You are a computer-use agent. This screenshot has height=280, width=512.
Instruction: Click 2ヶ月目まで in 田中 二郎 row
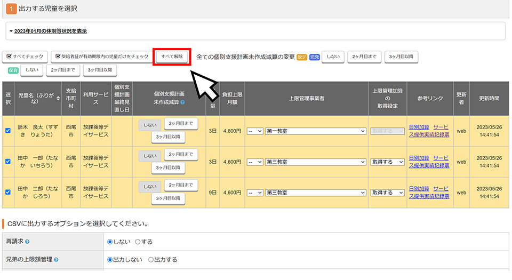181,185
